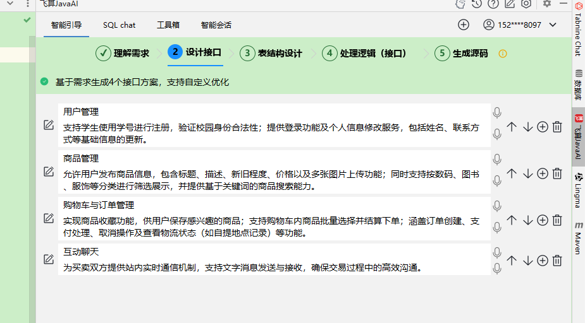Open the settings gear in the title bar
585x323 pixels.
tap(547, 4)
